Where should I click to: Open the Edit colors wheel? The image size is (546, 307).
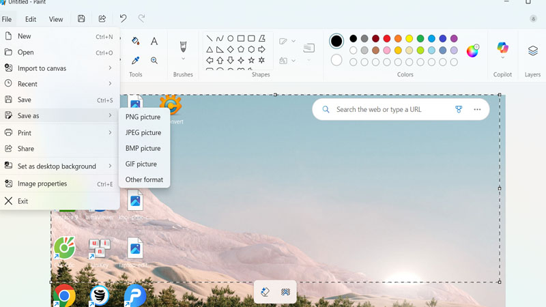(x=472, y=51)
